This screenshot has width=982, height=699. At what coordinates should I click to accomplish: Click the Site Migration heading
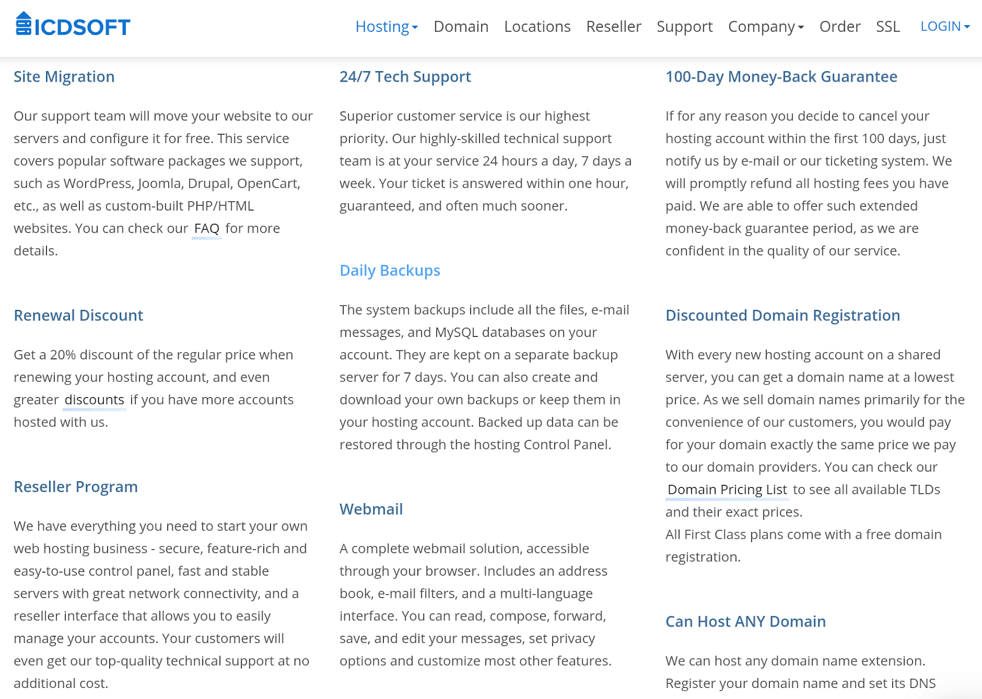pos(64,77)
